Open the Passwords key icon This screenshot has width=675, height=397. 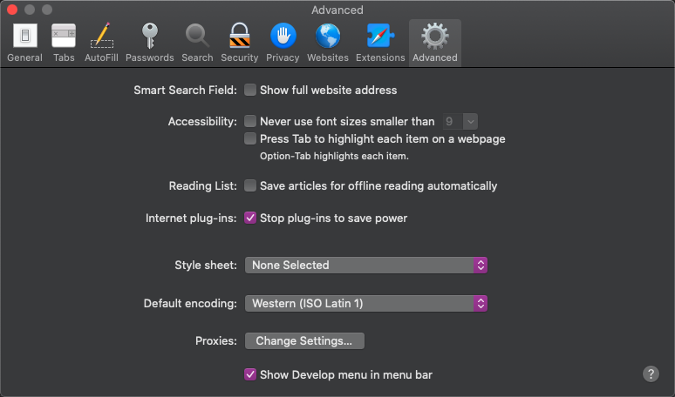coord(149,37)
